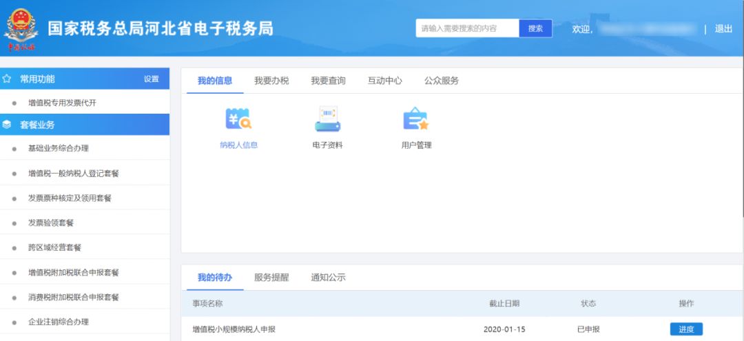Switch to the 我要查询 tab
Screen dimensions: 744x341
tap(328, 81)
